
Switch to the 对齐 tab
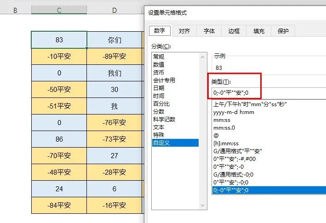pos(184,31)
